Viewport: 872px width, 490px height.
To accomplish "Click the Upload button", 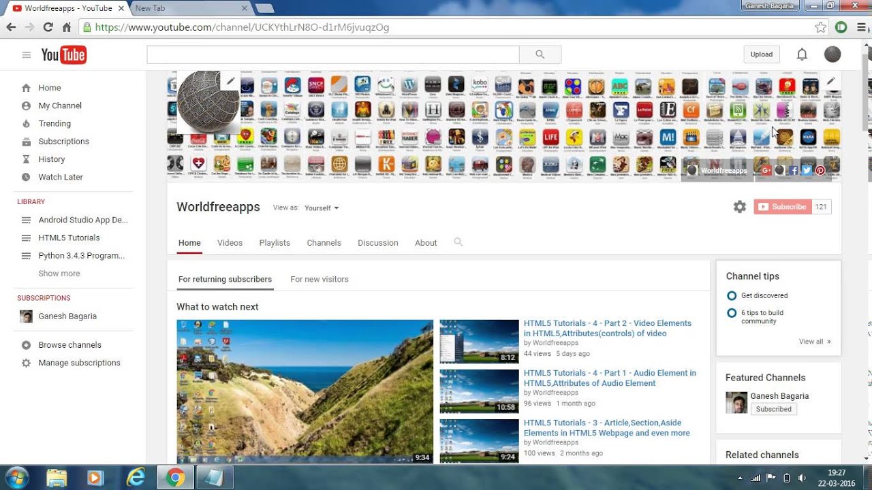I will tap(761, 54).
